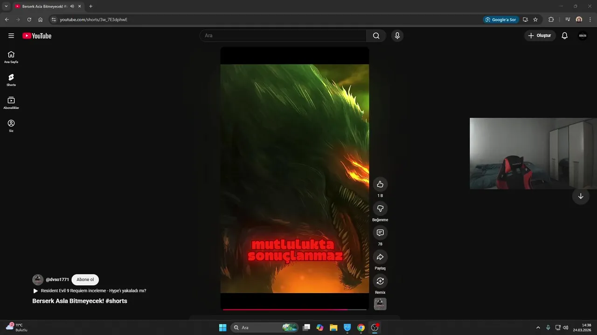597x335 pixels.
Task: Open the @dvso1771 channel avatar
Action: pos(38,280)
